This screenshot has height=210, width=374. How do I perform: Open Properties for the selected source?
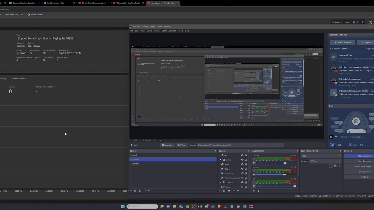pos(167,145)
